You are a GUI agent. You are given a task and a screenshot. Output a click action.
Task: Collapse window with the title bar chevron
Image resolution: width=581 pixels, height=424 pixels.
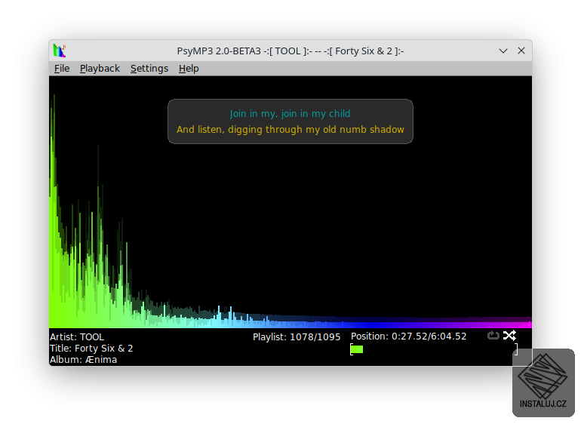pyautogui.click(x=503, y=51)
